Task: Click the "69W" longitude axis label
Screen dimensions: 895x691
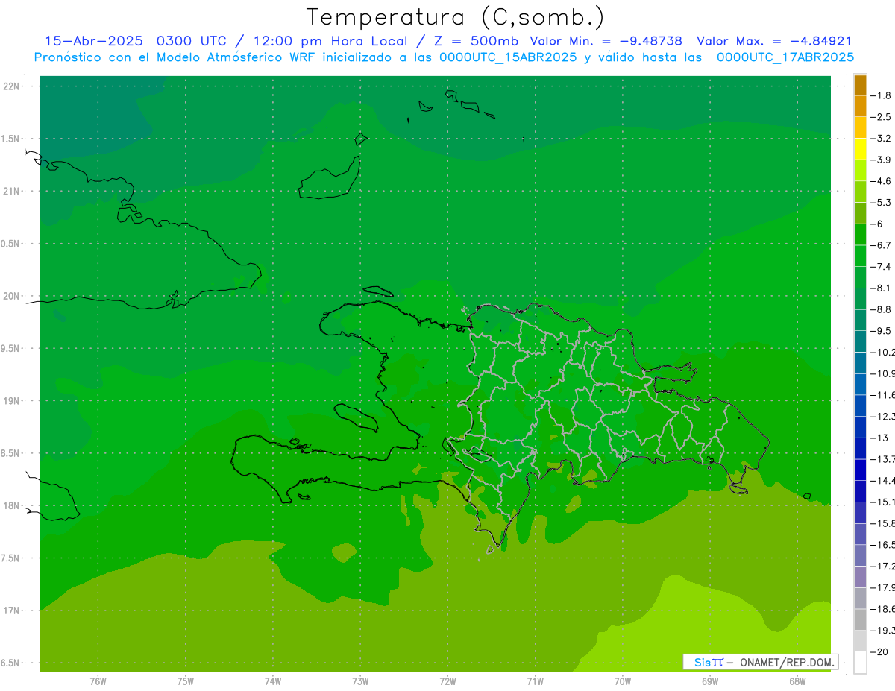Action: [710, 681]
